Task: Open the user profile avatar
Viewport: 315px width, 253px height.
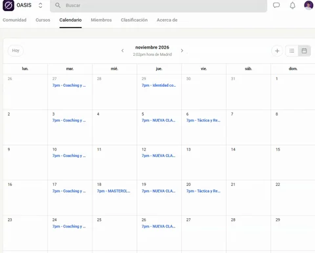Action: tap(308, 5)
